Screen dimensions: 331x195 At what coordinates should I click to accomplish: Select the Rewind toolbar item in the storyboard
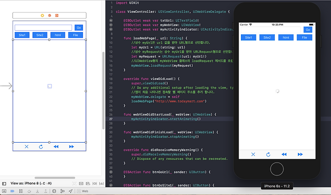click(56, 147)
